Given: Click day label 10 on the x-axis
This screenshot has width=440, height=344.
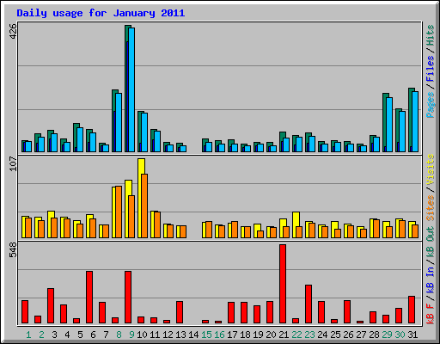Looking at the screenshot, I should (142, 335).
